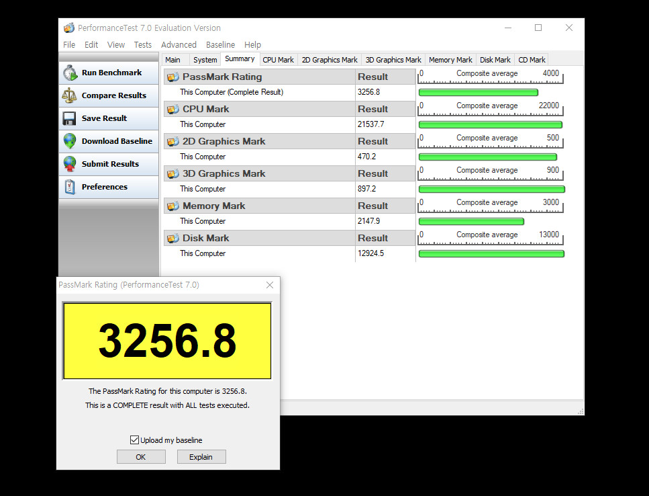Click the CPU Mark result value 21537.7

pyautogui.click(x=371, y=124)
